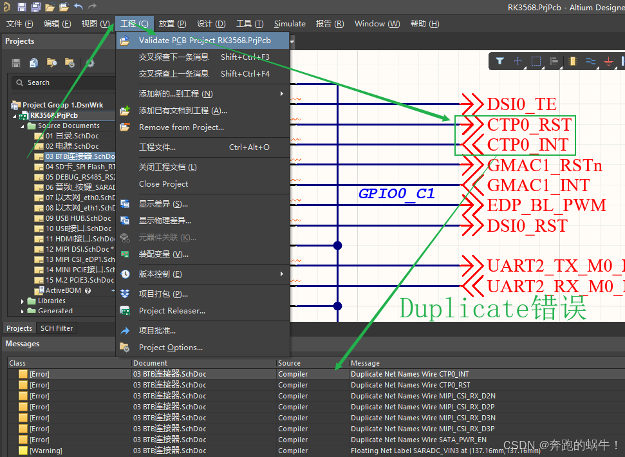Click the Validate PCB Project icon
The height and width of the screenshot is (457, 625).
coord(125,41)
